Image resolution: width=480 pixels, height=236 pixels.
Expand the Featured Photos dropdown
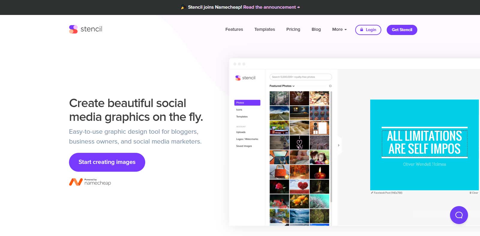tap(282, 86)
